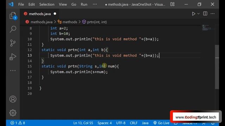The width and height of the screenshot is (225, 126).
Task: Select language mode Java
Action: click(x=145, y=123)
